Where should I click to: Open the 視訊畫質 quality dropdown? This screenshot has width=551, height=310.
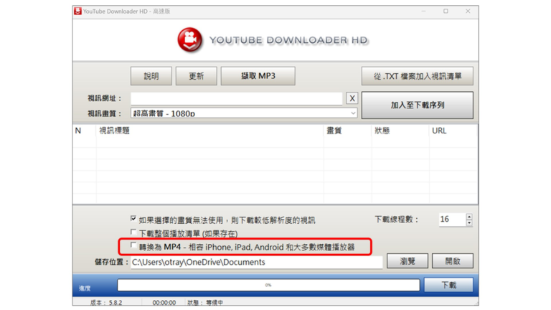point(244,113)
